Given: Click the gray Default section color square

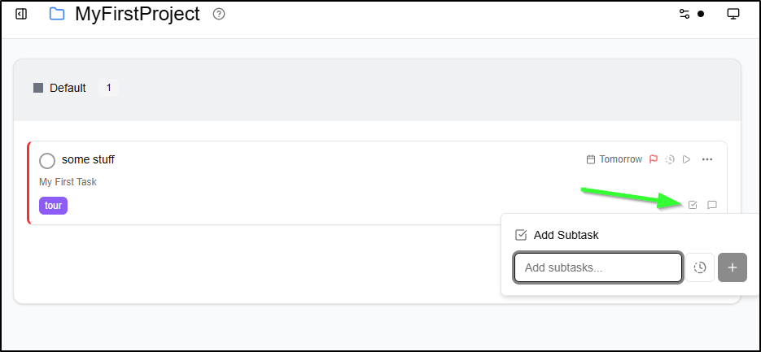Looking at the screenshot, I should (x=38, y=88).
